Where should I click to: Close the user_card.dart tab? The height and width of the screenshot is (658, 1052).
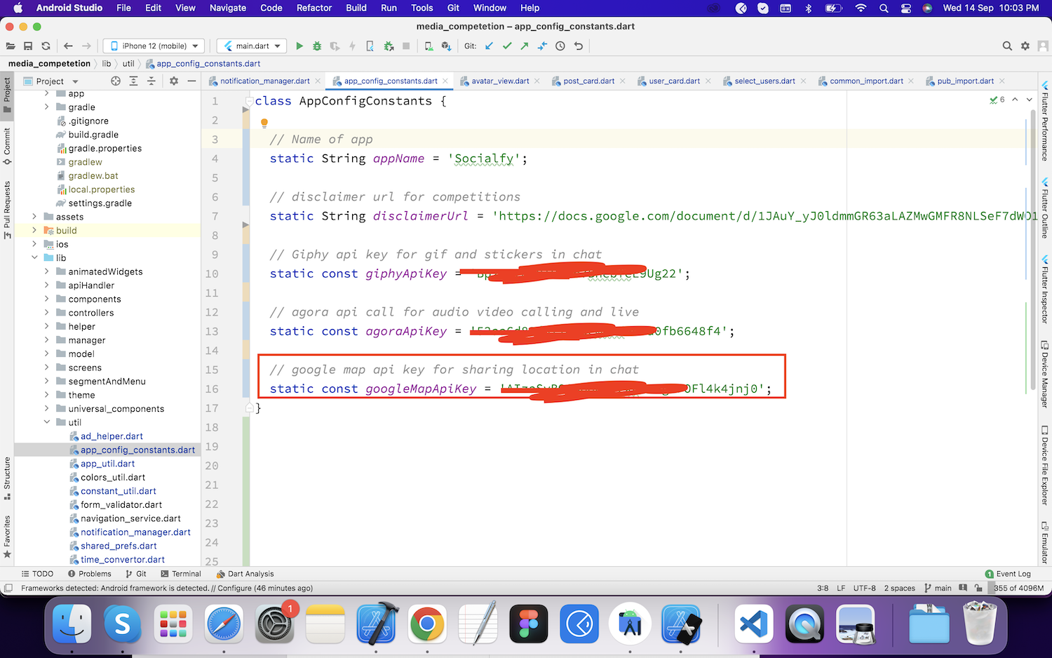point(708,81)
